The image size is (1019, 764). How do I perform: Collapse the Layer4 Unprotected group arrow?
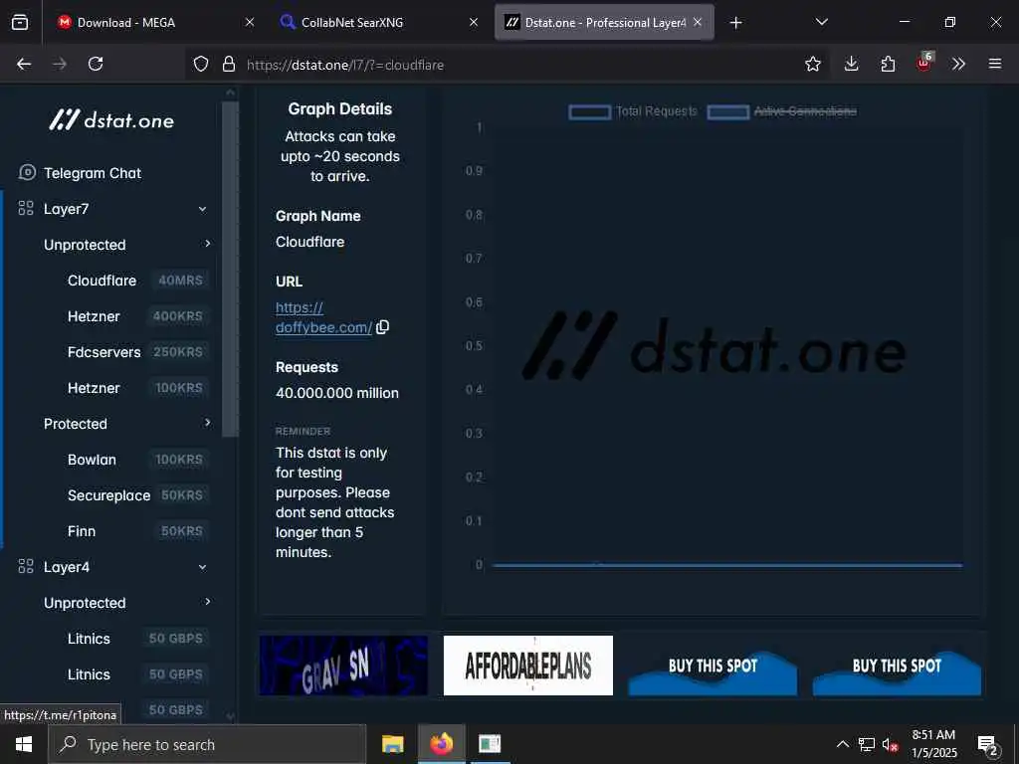click(207, 602)
